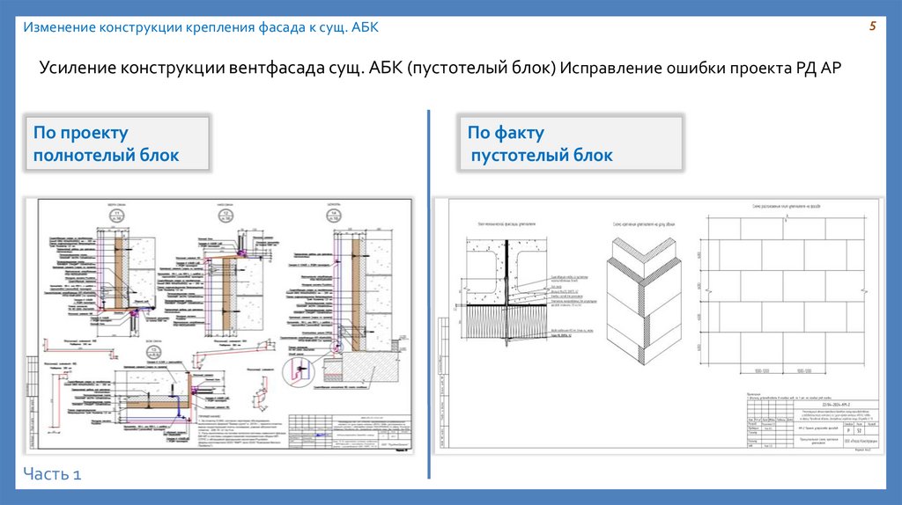
Task: Click the 'Часть 1' footer text
Action: pos(52,474)
